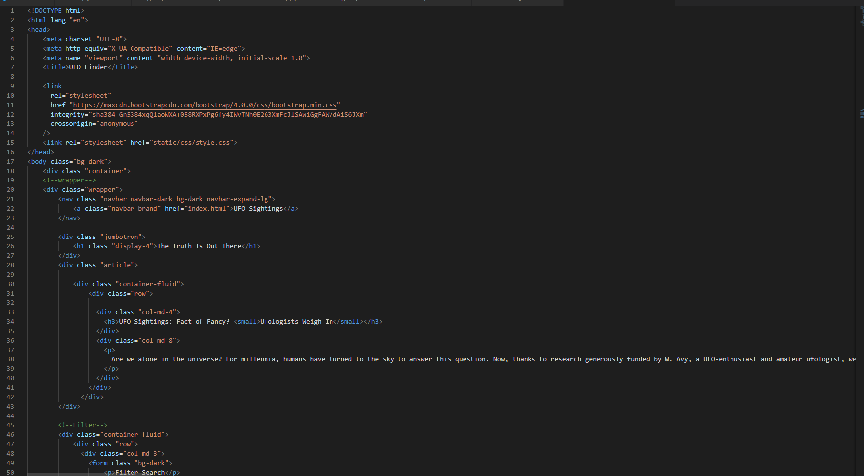Click the lower minimap marker on the right side

click(x=861, y=113)
